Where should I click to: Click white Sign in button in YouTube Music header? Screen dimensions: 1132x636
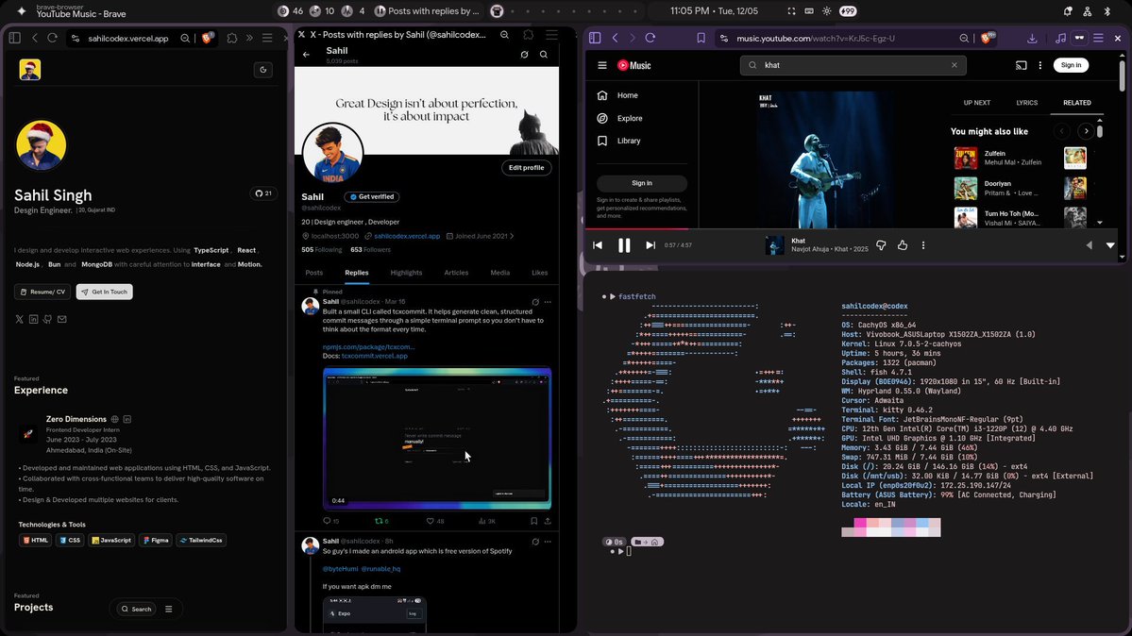point(1071,65)
